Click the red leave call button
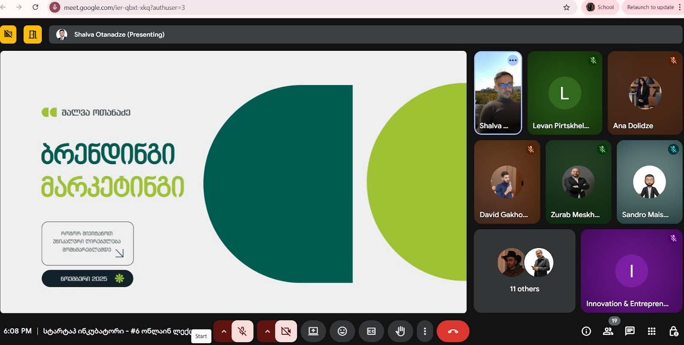 click(x=453, y=331)
